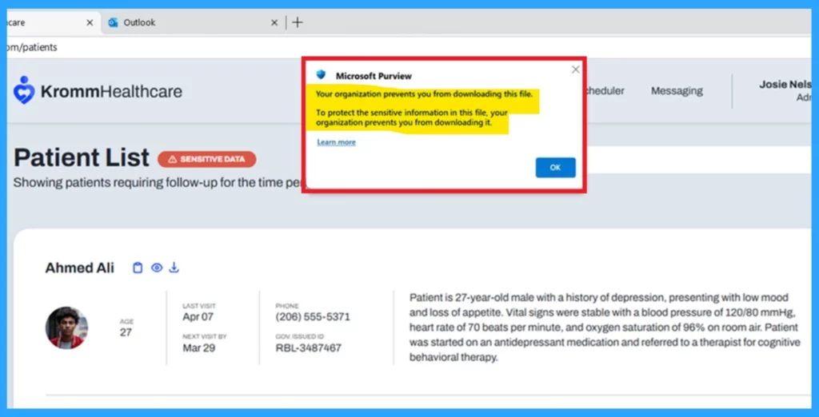Image resolution: width=819 pixels, height=417 pixels.
Task: Open the Learn more link
Action: [x=337, y=142]
